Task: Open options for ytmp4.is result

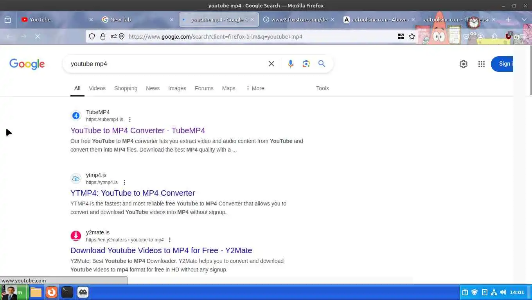Action: click(x=124, y=182)
